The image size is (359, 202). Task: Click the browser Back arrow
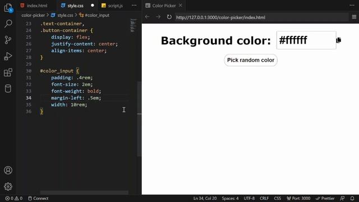coord(147,17)
